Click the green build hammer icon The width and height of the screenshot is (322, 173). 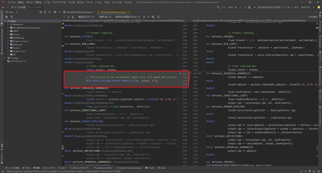click(218, 7)
